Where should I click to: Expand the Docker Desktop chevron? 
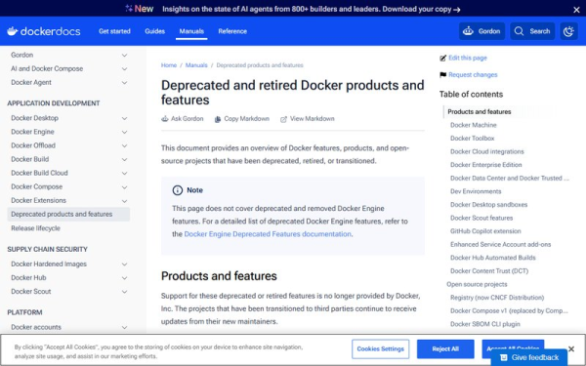pyautogui.click(x=124, y=118)
